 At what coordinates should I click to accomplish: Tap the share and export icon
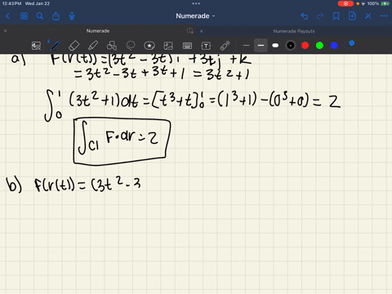coord(56,16)
